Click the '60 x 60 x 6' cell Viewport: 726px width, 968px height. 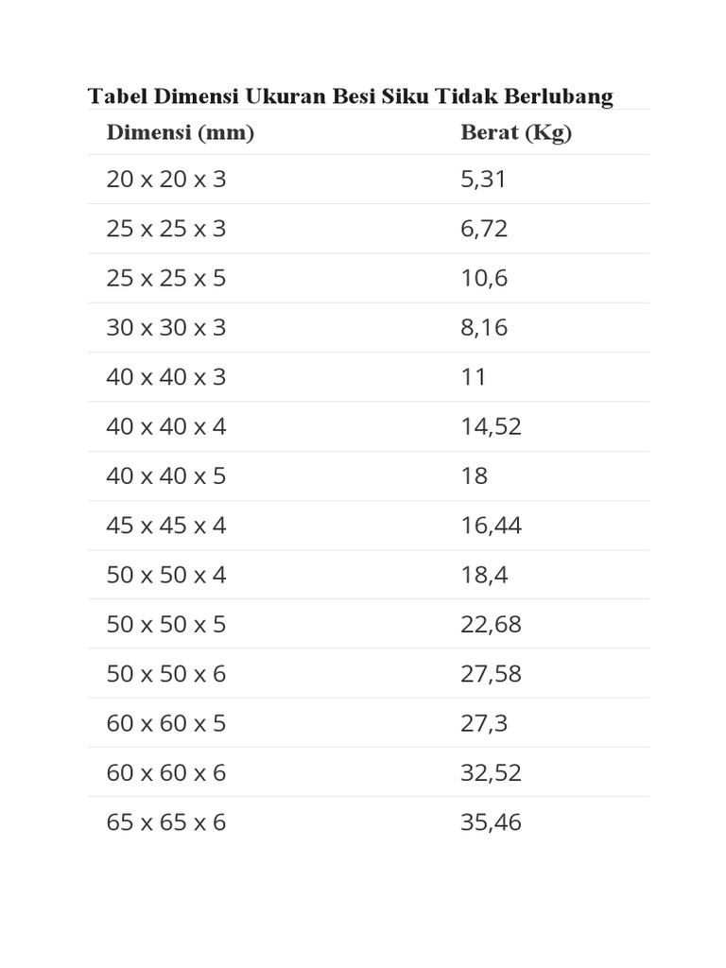pos(166,772)
